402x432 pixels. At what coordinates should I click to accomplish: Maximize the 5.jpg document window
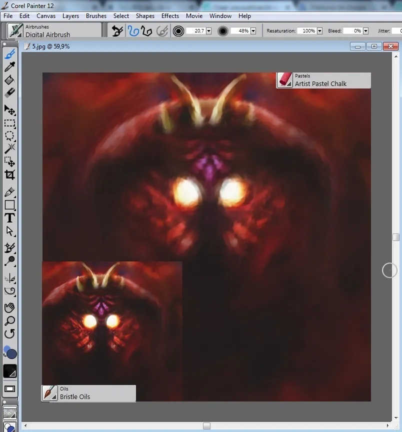(374, 46)
